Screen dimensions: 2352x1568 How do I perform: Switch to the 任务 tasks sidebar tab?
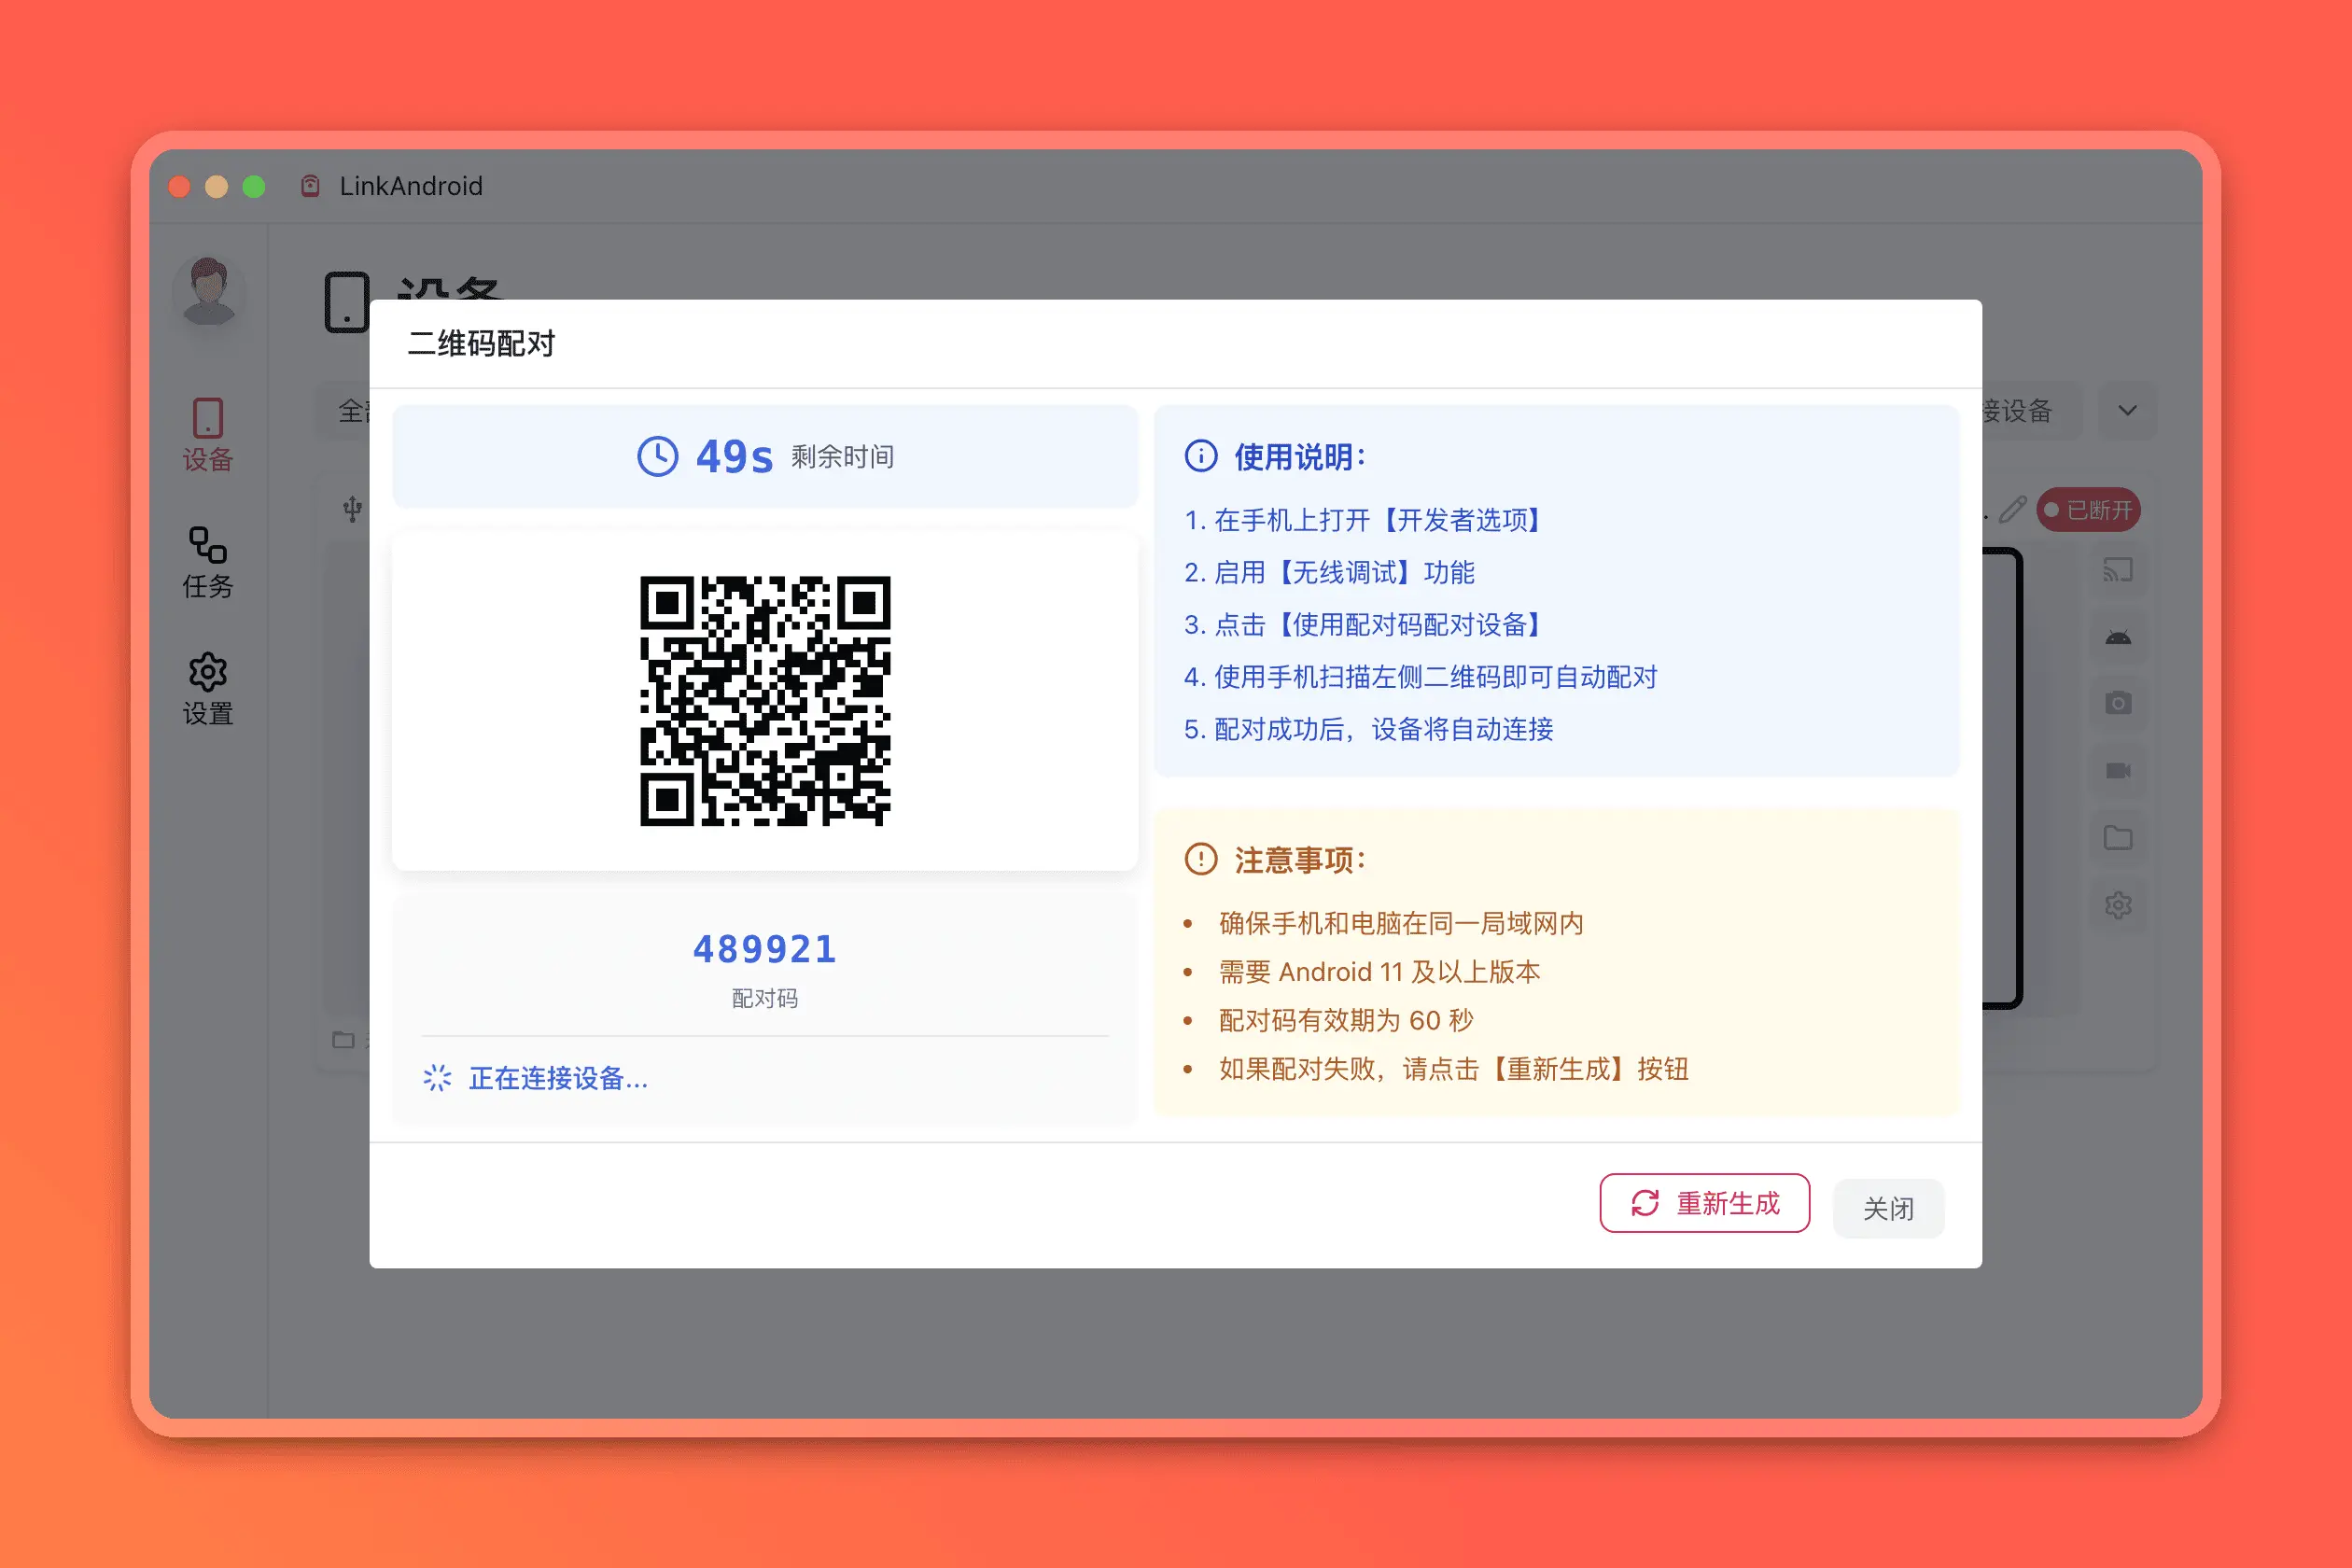coord(208,562)
